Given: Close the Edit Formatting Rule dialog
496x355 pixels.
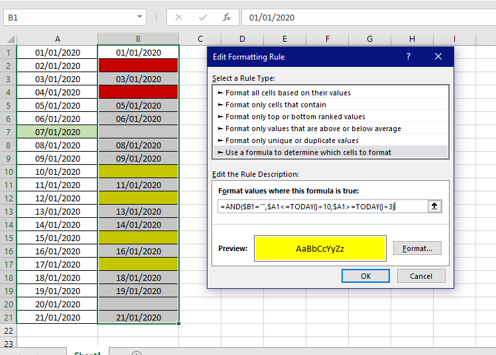Looking at the screenshot, I should pos(438,56).
